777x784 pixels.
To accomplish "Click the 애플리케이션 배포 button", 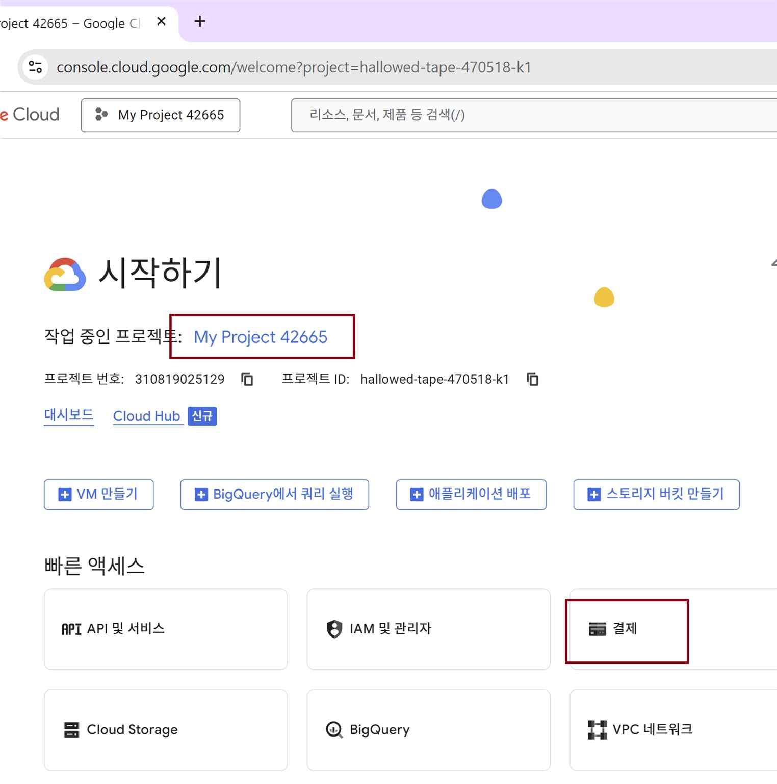I will click(x=471, y=494).
